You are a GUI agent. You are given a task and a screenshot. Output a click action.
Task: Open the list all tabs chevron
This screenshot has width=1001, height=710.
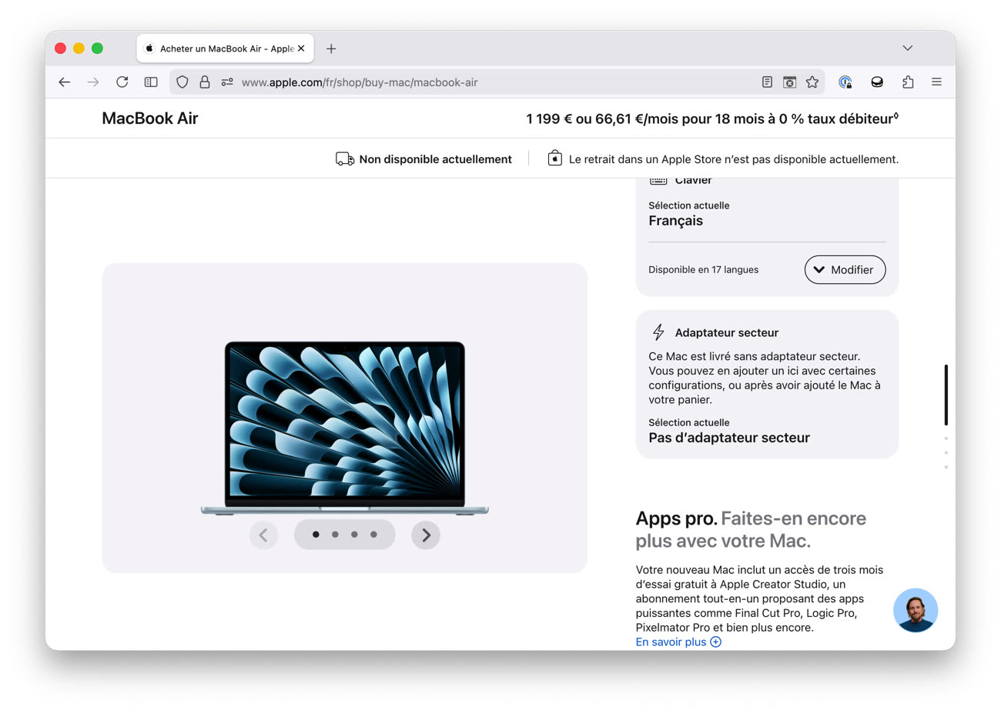pyautogui.click(x=908, y=48)
